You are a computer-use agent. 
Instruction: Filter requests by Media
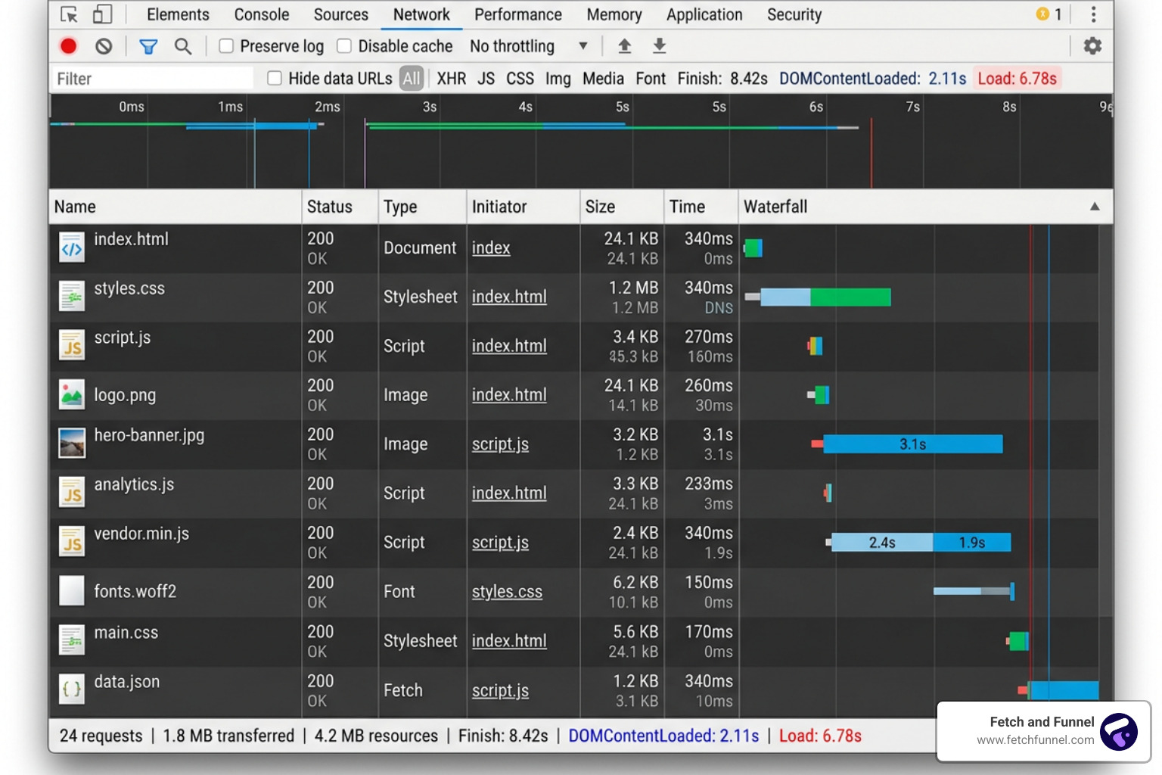tap(604, 79)
